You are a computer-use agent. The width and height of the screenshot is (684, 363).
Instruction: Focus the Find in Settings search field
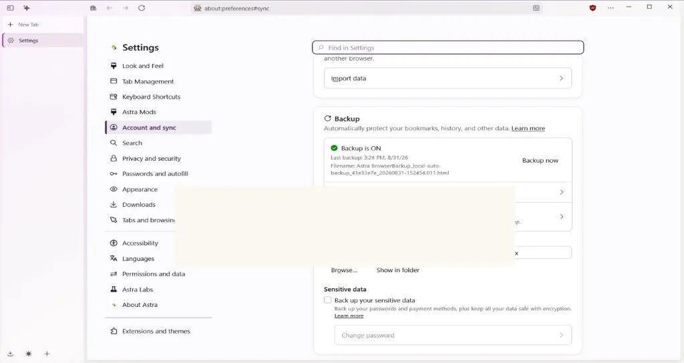pos(448,47)
